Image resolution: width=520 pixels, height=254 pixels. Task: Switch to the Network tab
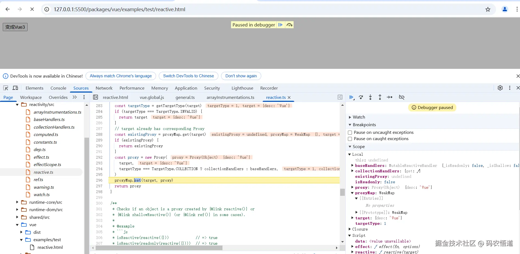click(x=104, y=88)
